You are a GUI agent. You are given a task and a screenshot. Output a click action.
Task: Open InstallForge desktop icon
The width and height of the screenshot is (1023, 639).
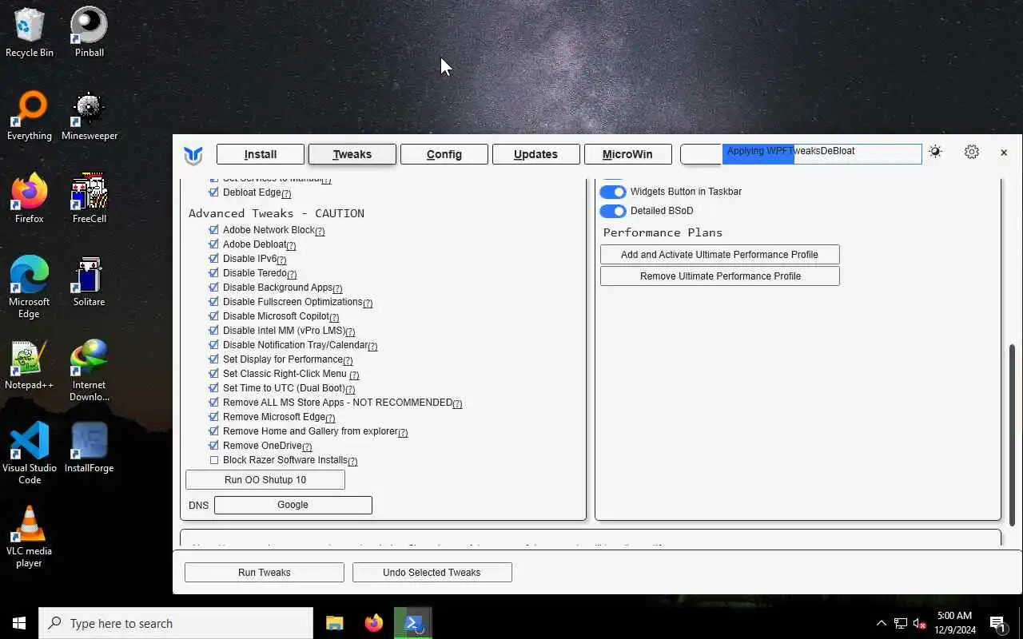click(x=89, y=447)
